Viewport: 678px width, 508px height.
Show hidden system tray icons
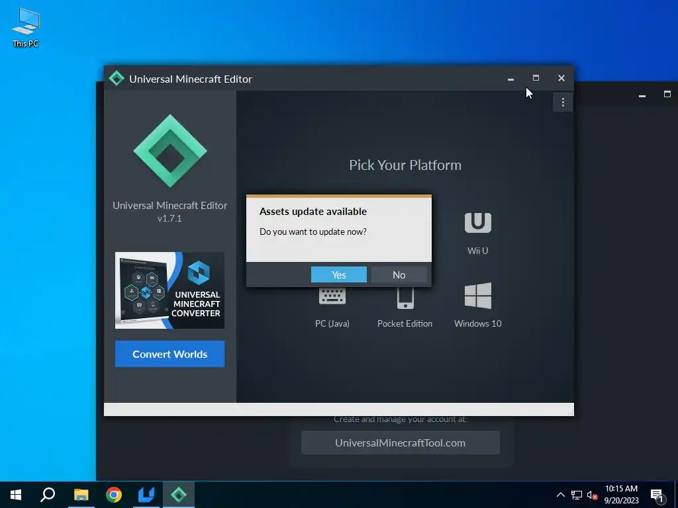tap(560, 495)
